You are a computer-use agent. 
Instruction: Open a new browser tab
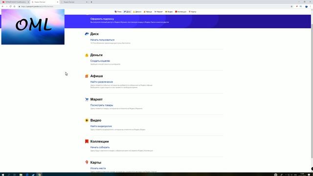(x=91, y=2)
